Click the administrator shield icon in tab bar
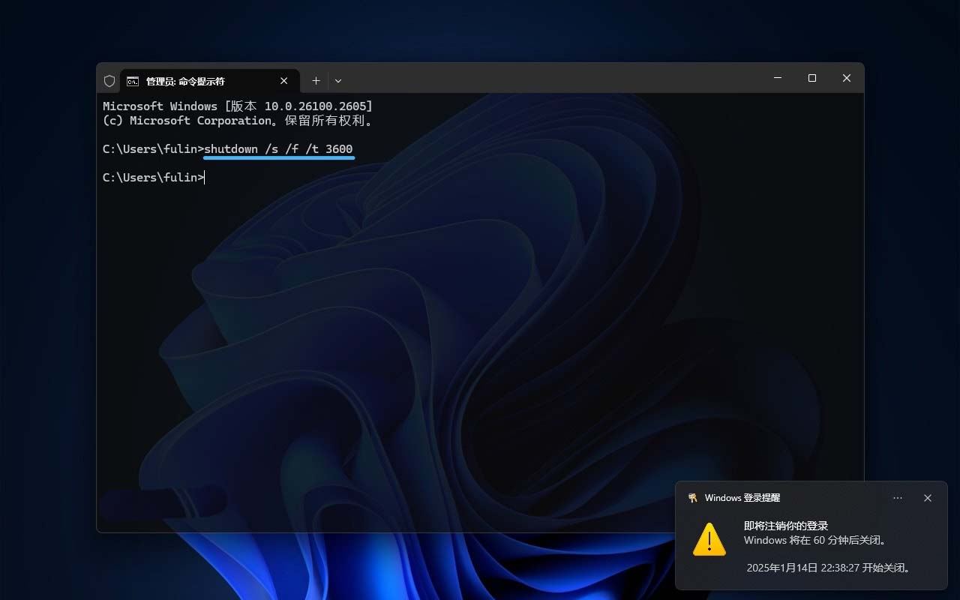This screenshot has width=960, height=600. point(109,81)
